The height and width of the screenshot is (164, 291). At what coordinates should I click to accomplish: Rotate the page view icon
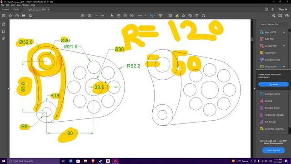(203, 16)
